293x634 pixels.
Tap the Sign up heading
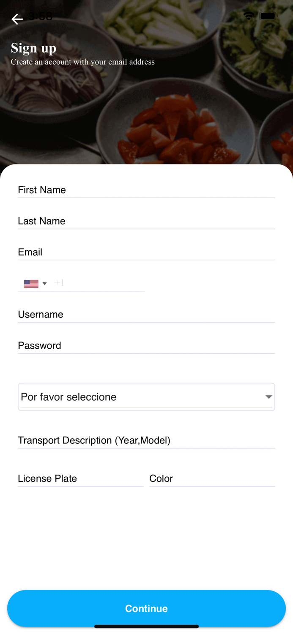click(33, 48)
